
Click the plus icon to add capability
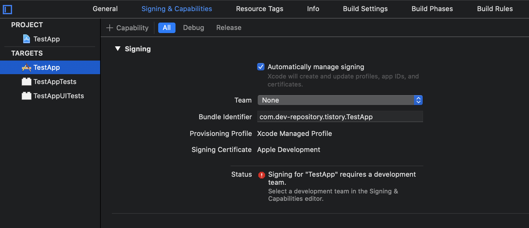click(110, 28)
